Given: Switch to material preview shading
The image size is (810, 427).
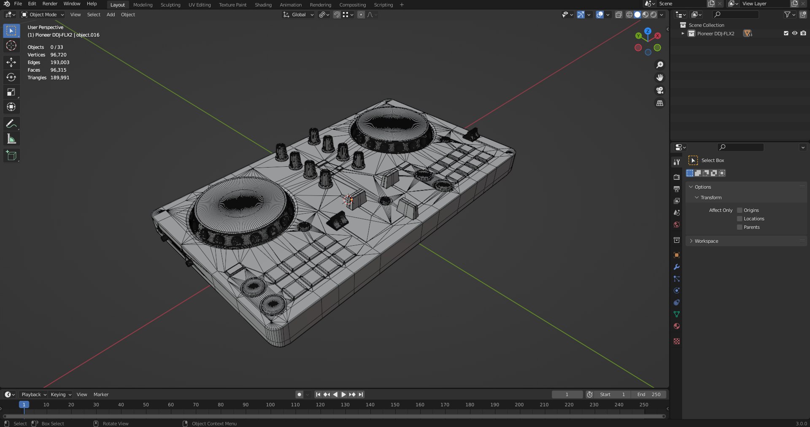Looking at the screenshot, I should 645,15.
